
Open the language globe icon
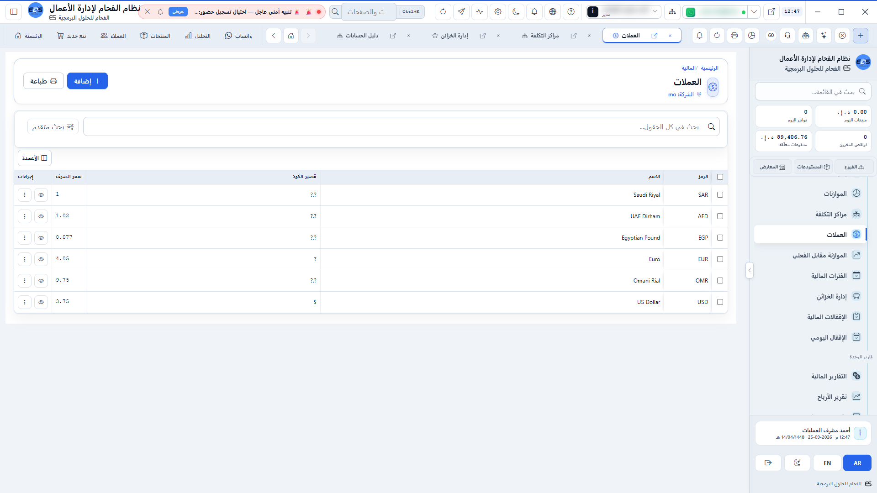click(553, 12)
